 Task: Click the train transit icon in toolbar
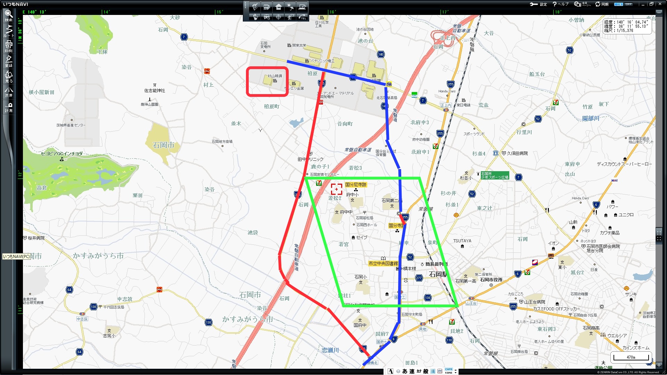coord(267,7)
